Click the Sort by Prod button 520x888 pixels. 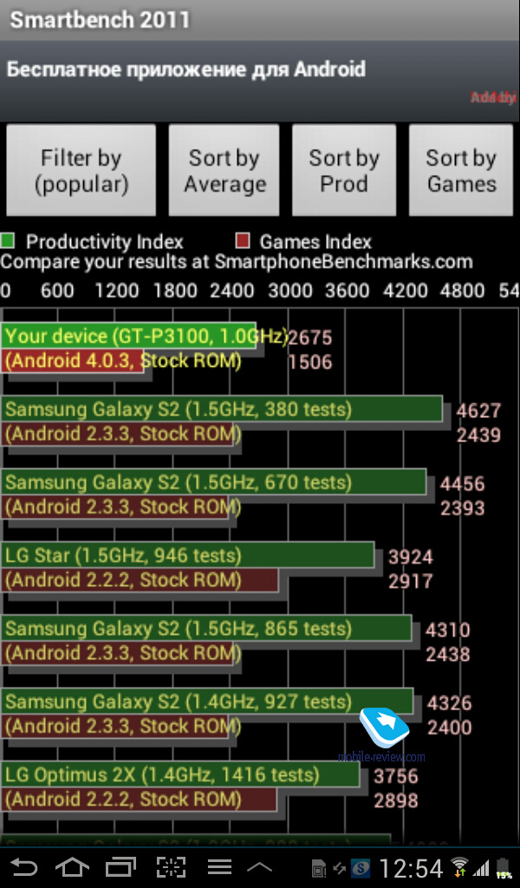coord(343,171)
